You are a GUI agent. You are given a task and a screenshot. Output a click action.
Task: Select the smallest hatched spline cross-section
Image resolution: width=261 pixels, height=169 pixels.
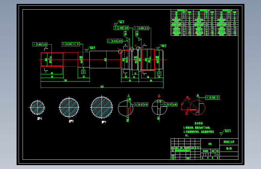coord(38,107)
